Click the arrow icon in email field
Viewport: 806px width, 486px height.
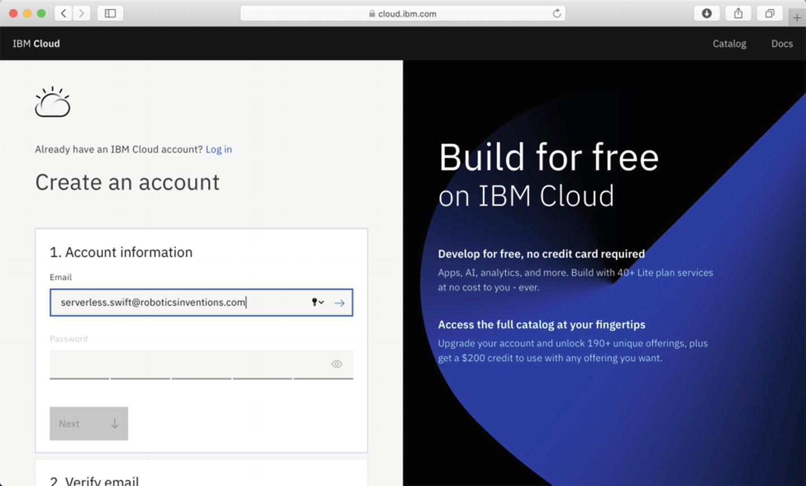pyautogui.click(x=339, y=303)
